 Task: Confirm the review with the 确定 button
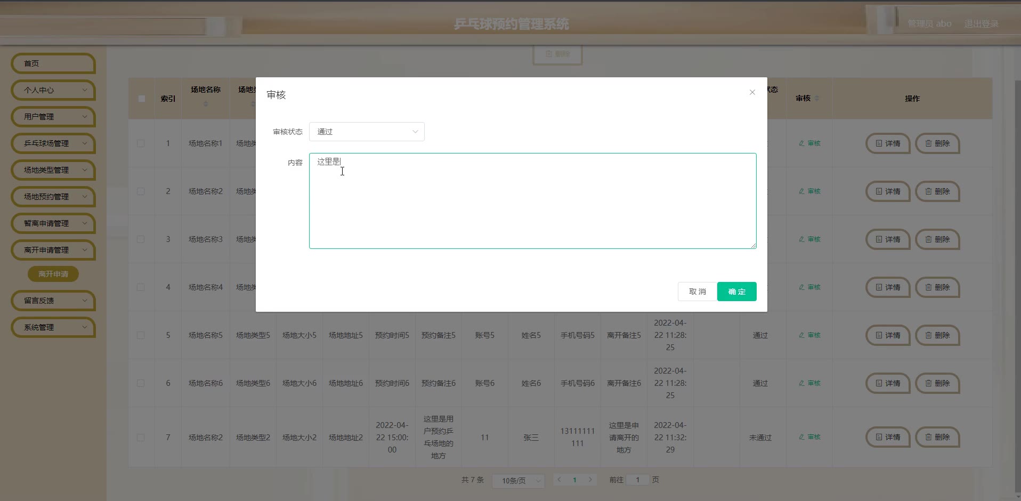[736, 292]
